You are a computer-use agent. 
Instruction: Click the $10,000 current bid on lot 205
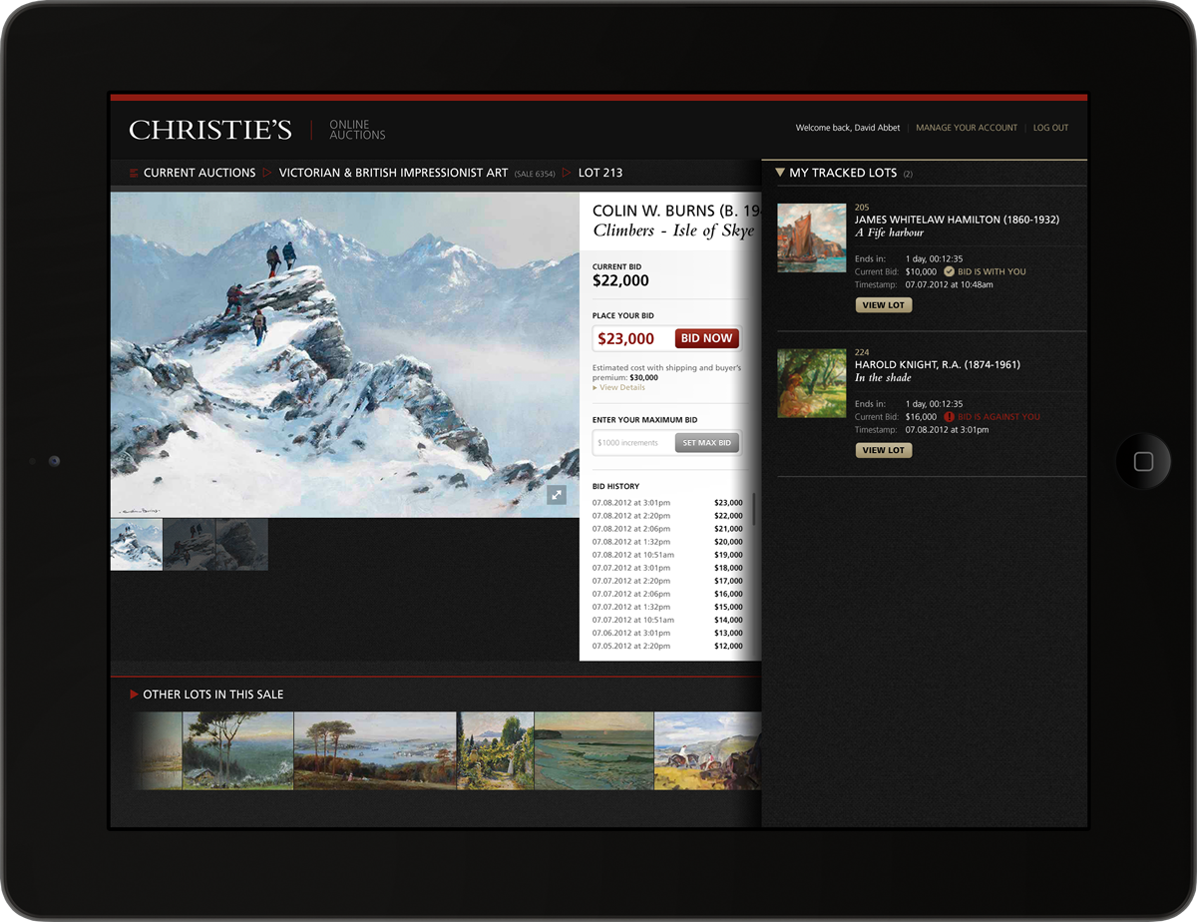click(x=921, y=271)
